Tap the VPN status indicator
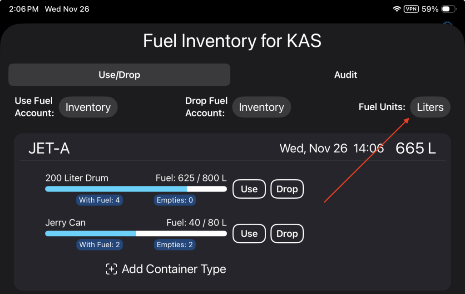465x294 pixels. [x=411, y=9]
